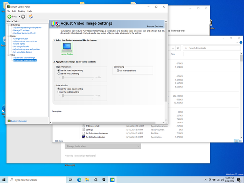Open Windows Security shield on taskbar
This screenshot has width=244, height=183.
[104, 180]
